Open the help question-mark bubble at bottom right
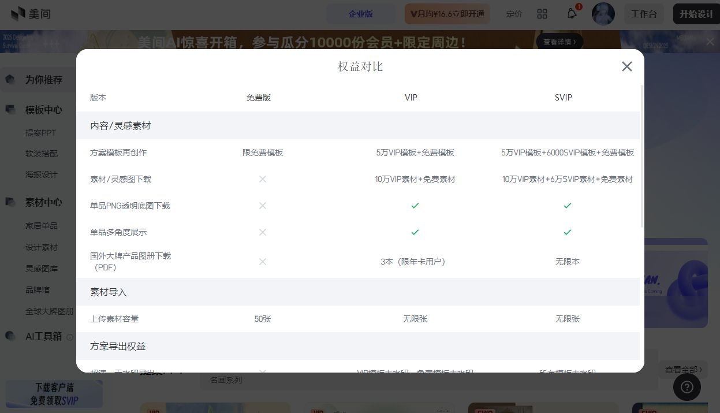The height and width of the screenshot is (413, 720). [x=687, y=388]
